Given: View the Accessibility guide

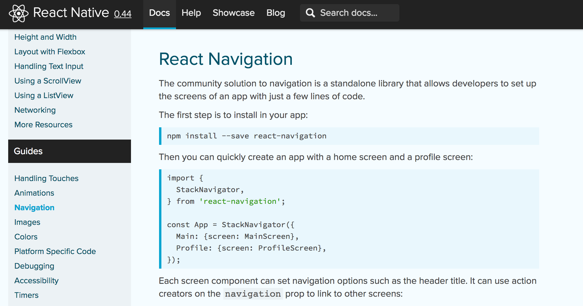Looking at the screenshot, I should point(37,281).
